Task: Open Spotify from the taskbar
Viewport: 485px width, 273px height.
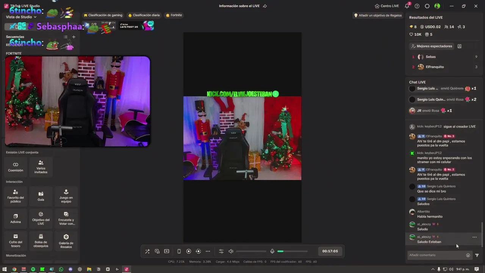Action: [33, 269]
